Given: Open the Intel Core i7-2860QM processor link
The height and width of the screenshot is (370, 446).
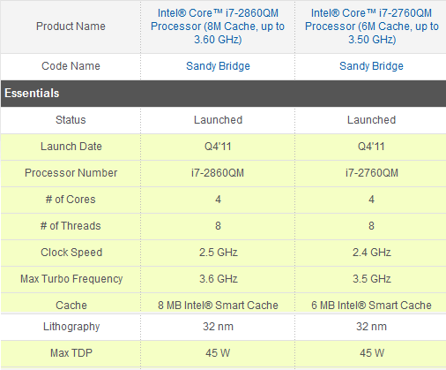Looking at the screenshot, I should pos(218,26).
